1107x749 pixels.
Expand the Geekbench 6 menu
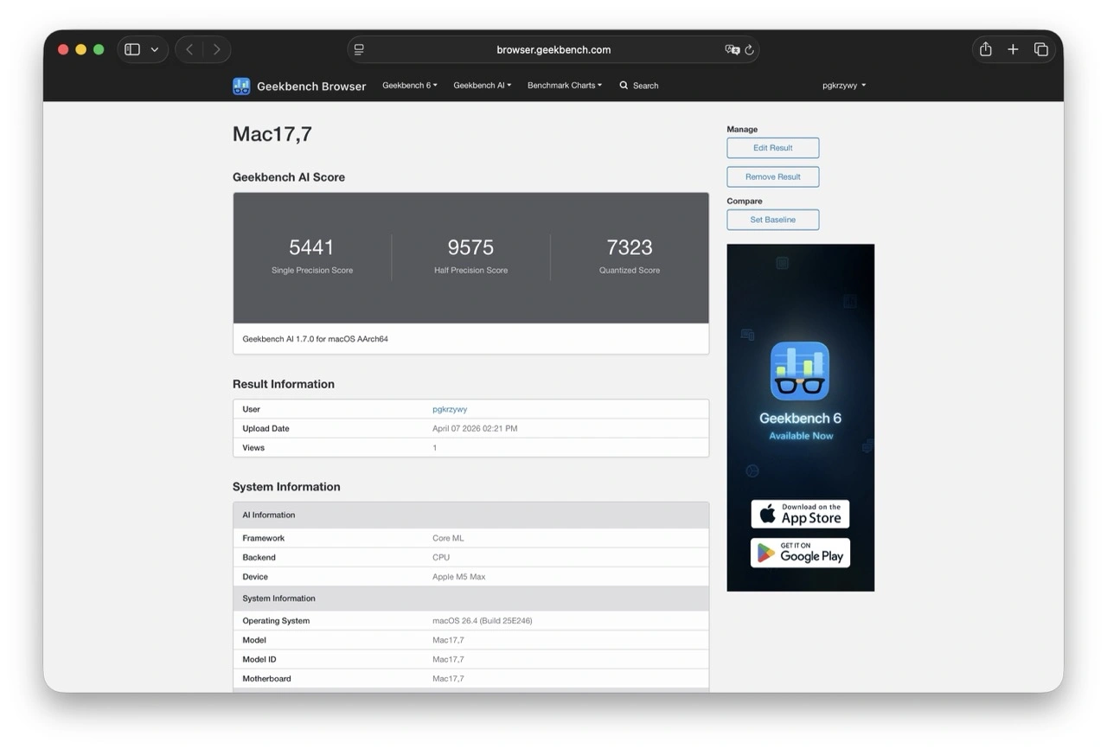409,86
